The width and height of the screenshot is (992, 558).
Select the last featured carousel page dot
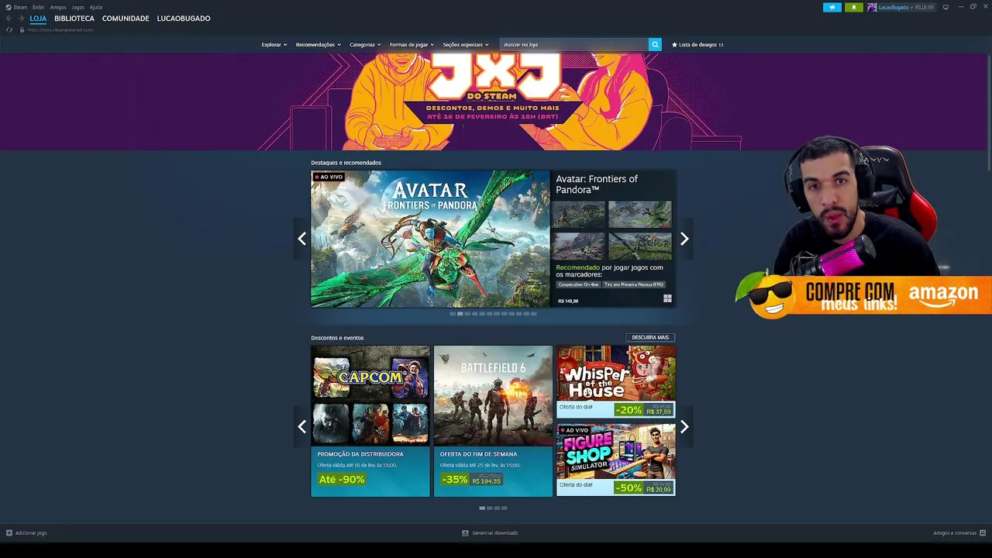tap(533, 314)
